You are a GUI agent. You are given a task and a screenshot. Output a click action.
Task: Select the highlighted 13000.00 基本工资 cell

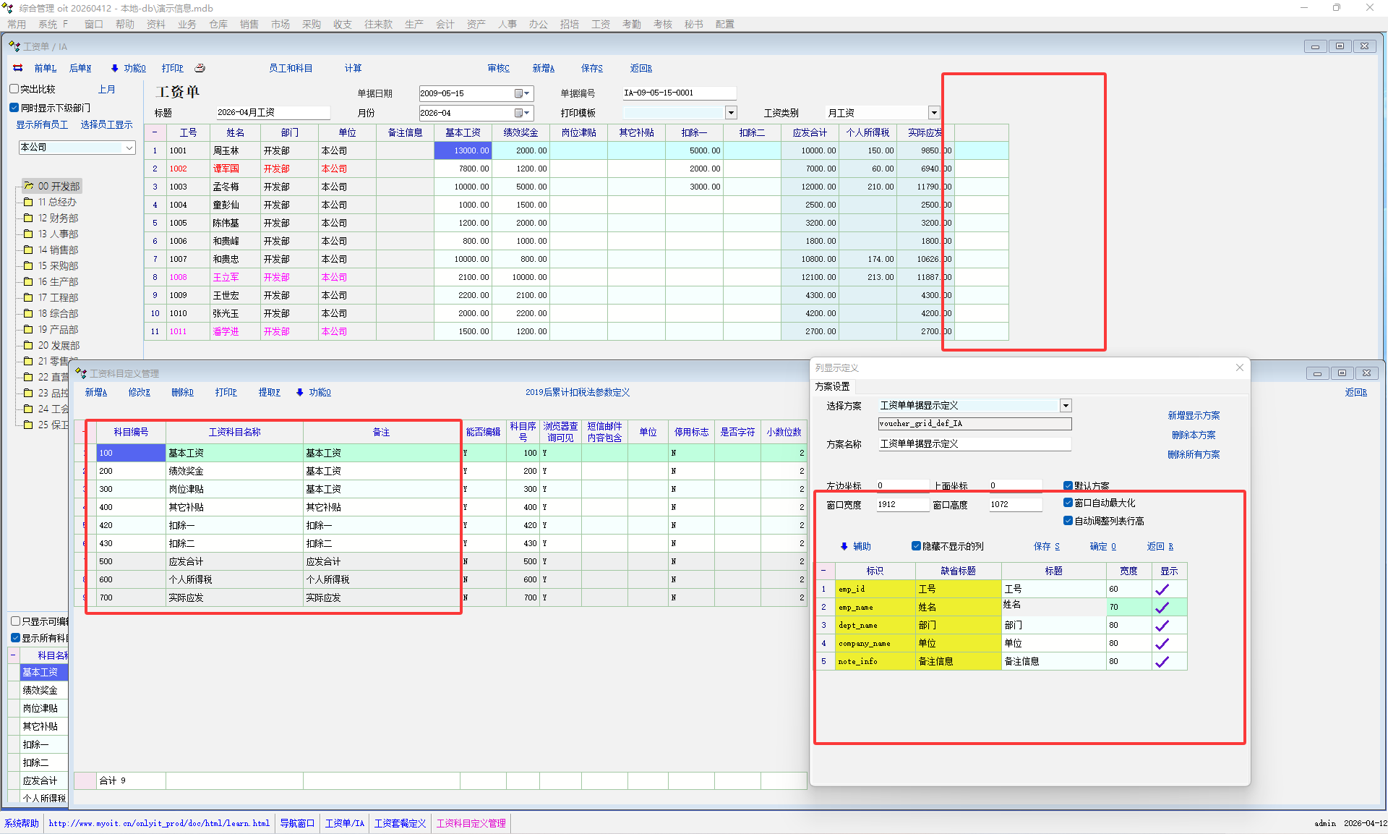point(463,150)
